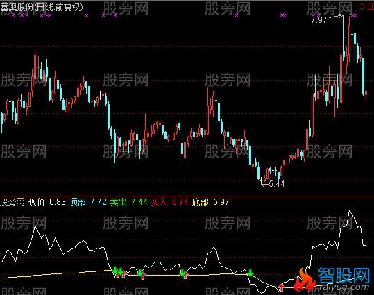374x295 pixels.
Task: Click the lone green sell arrow without a red arrow
Action: (x=250, y=273)
